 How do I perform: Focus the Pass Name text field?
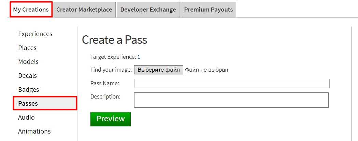coord(232,84)
